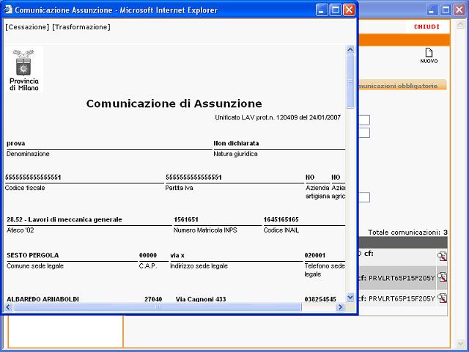
Task: Click the phone value 038254545
Action: click(x=320, y=299)
